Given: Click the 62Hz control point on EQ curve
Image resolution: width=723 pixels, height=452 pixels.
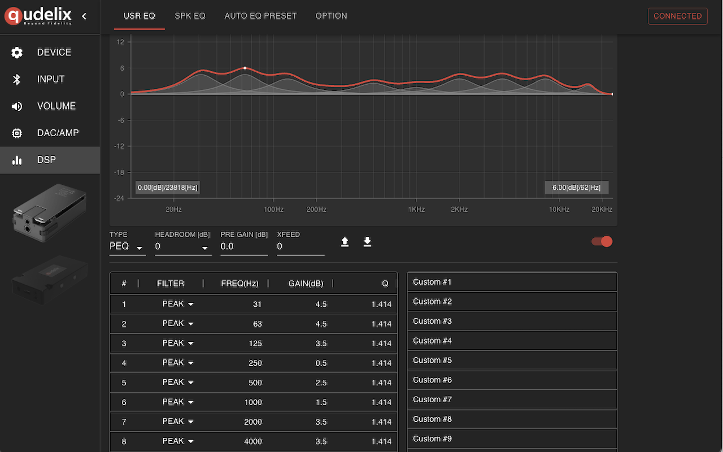Looking at the screenshot, I should click(245, 68).
